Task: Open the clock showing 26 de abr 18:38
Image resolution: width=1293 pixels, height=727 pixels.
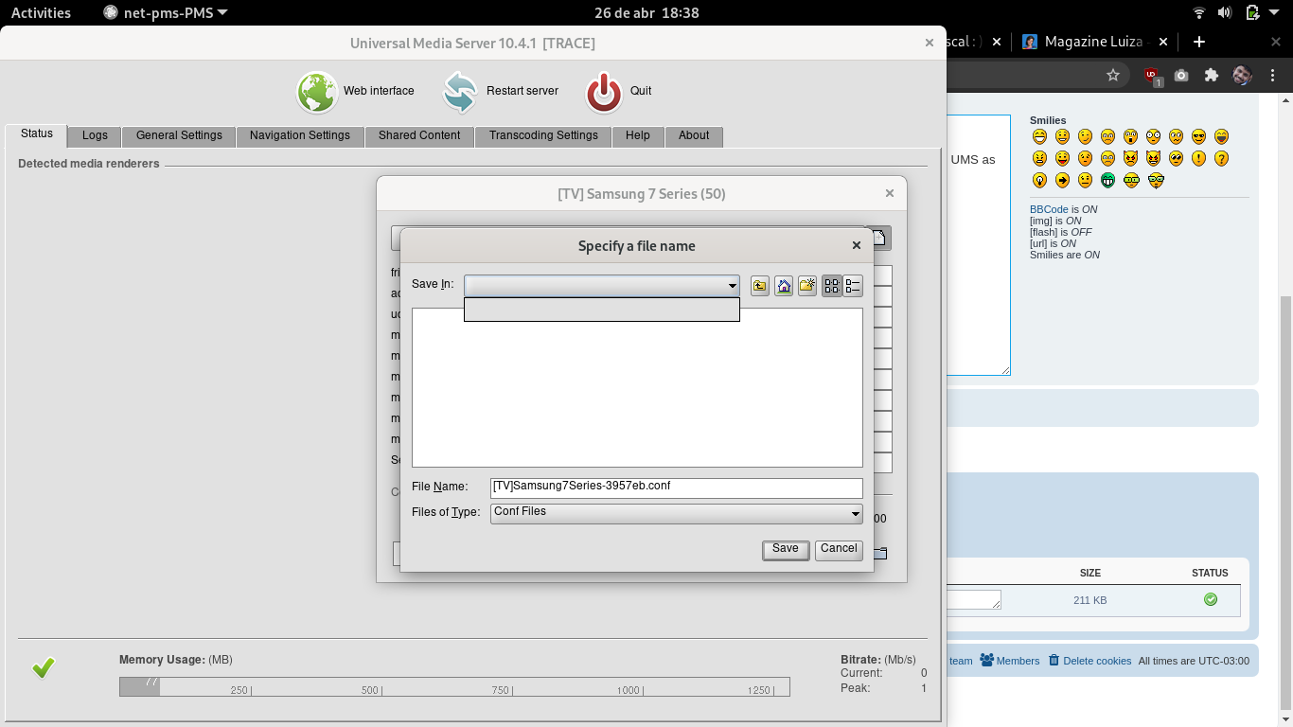Action: pos(646,13)
